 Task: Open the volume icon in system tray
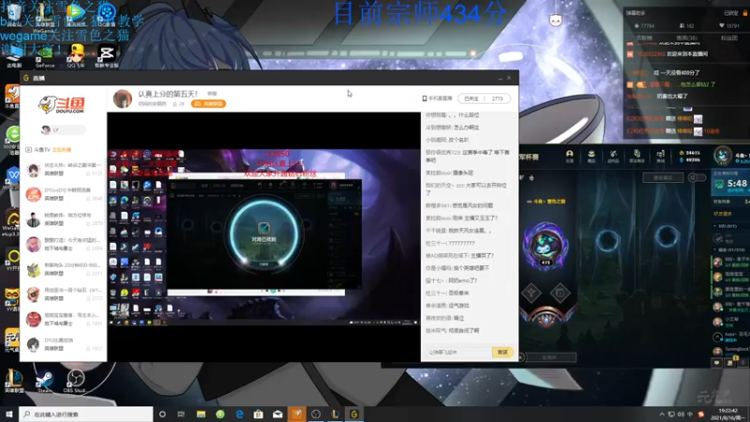point(681,414)
